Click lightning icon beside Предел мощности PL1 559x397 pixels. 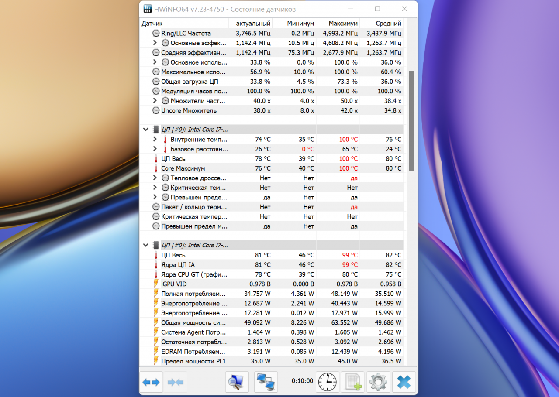click(156, 361)
